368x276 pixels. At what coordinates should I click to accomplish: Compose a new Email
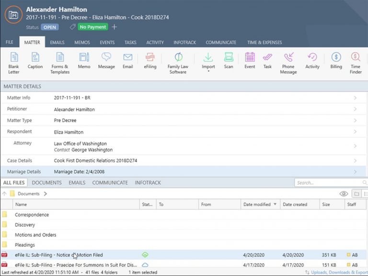pos(127,60)
